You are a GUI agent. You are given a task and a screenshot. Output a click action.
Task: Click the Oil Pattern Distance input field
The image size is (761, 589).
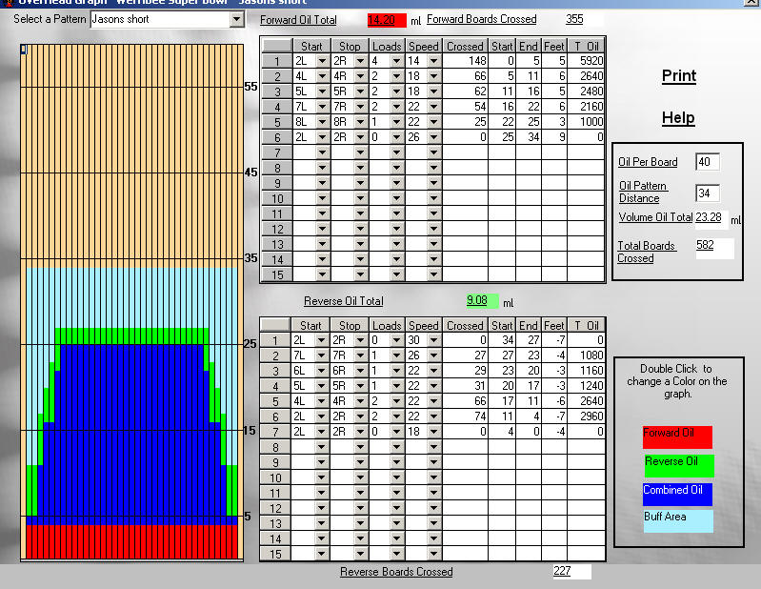point(707,193)
